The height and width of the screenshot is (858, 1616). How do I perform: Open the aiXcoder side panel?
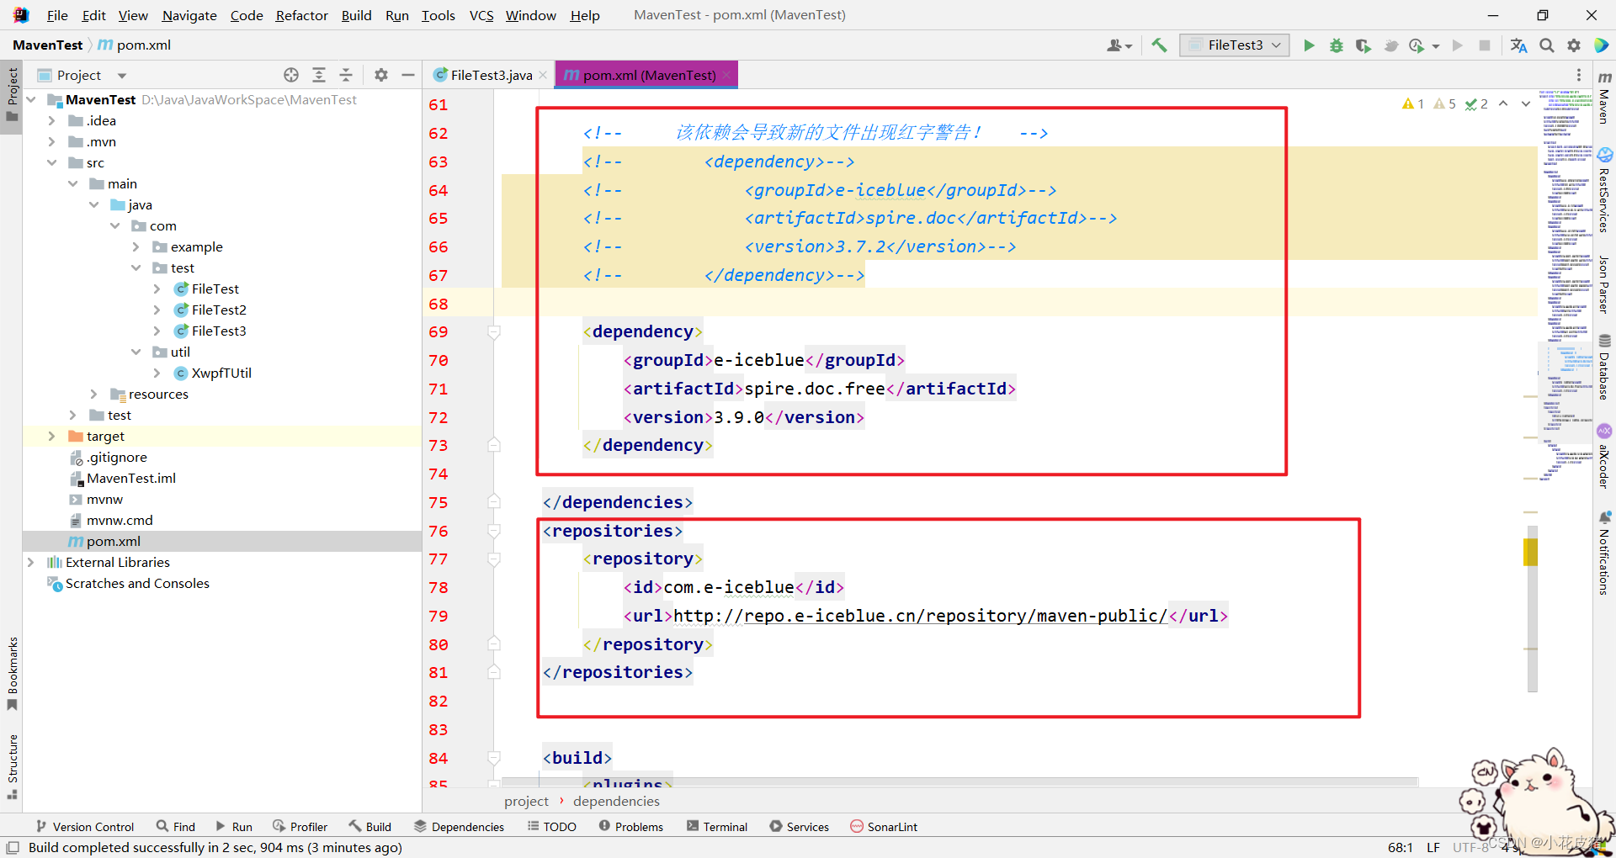pyautogui.click(x=1604, y=456)
